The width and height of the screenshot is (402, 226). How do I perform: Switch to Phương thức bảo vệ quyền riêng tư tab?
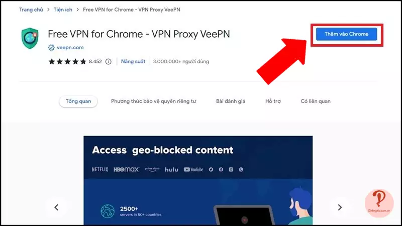154,101
